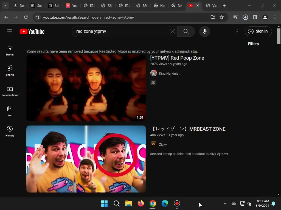Expand the system tray hidden icons chevron

(x=225, y=203)
